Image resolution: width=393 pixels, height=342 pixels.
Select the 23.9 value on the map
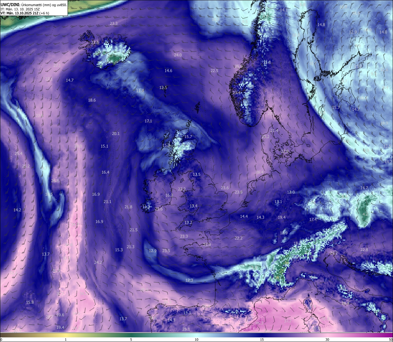click(x=207, y=244)
